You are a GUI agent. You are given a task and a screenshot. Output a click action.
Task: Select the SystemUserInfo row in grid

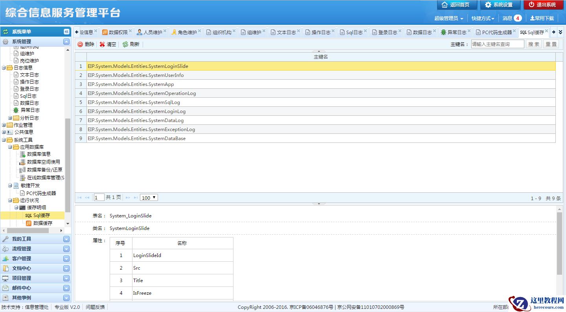pos(136,75)
